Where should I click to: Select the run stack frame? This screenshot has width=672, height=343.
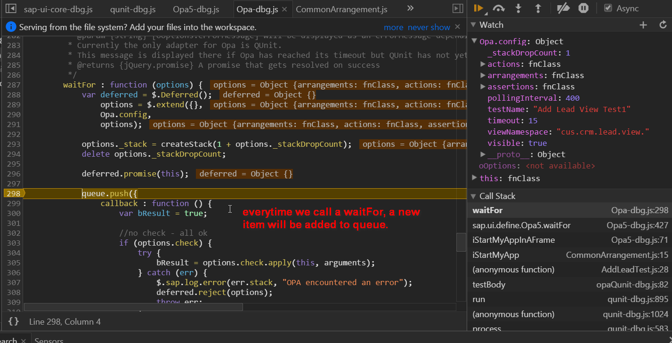[x=570, y=299]
